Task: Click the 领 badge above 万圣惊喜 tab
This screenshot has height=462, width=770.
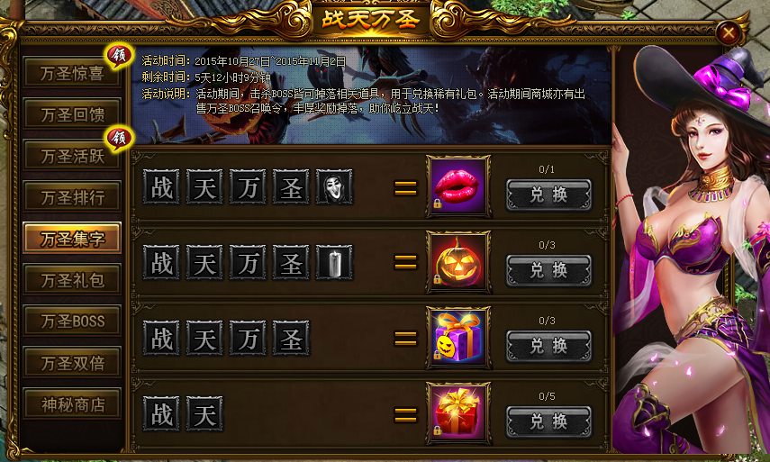Action: pyautogui.click(x=120, y=56)
